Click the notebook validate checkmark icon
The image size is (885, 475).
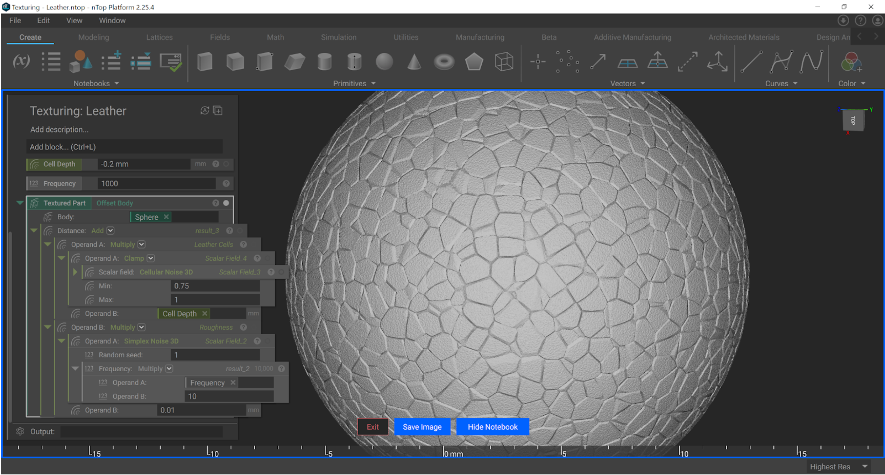click(x=171, y=62)
